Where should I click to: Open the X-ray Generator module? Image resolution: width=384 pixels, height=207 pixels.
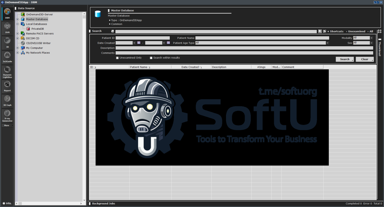coord(7,116)
